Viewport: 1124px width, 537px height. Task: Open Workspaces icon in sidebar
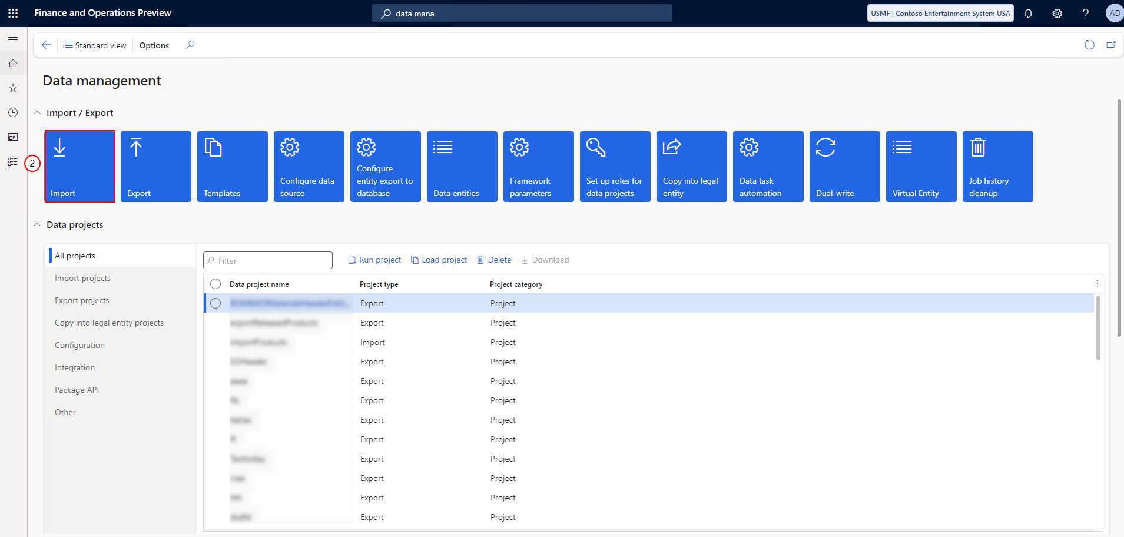coord(13,137)
